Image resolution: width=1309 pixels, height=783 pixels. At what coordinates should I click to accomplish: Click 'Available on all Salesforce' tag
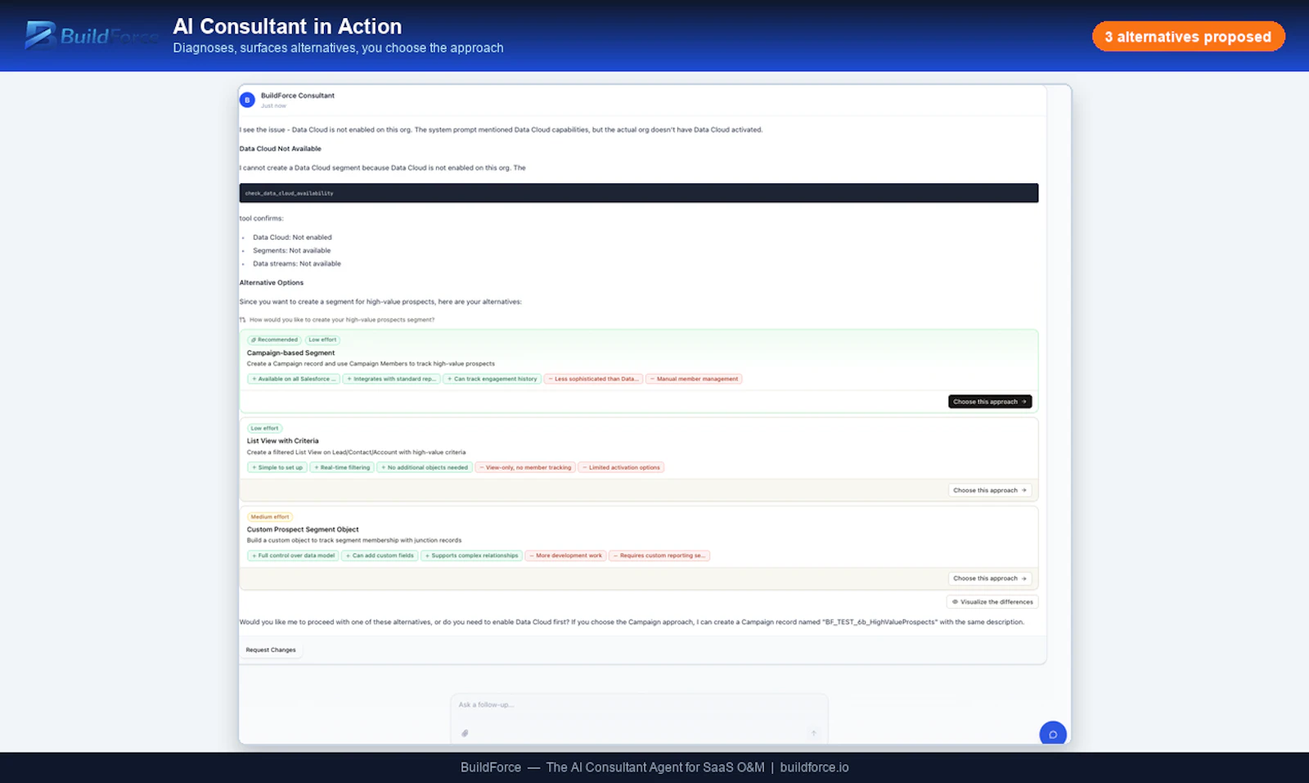(x=293, y=379)
